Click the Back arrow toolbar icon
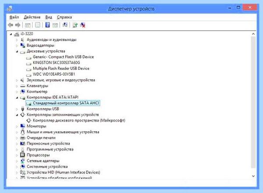The height and width of the screenshot is (193, 263). pos(11,25)
